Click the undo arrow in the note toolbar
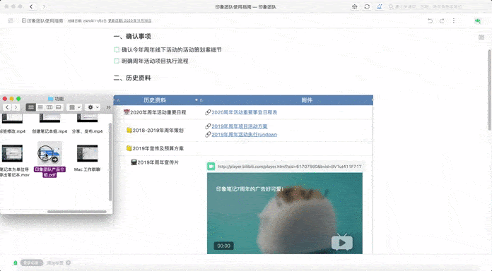Image resolution: width=492 pixels, height=271 pixels. pos(430,20)
